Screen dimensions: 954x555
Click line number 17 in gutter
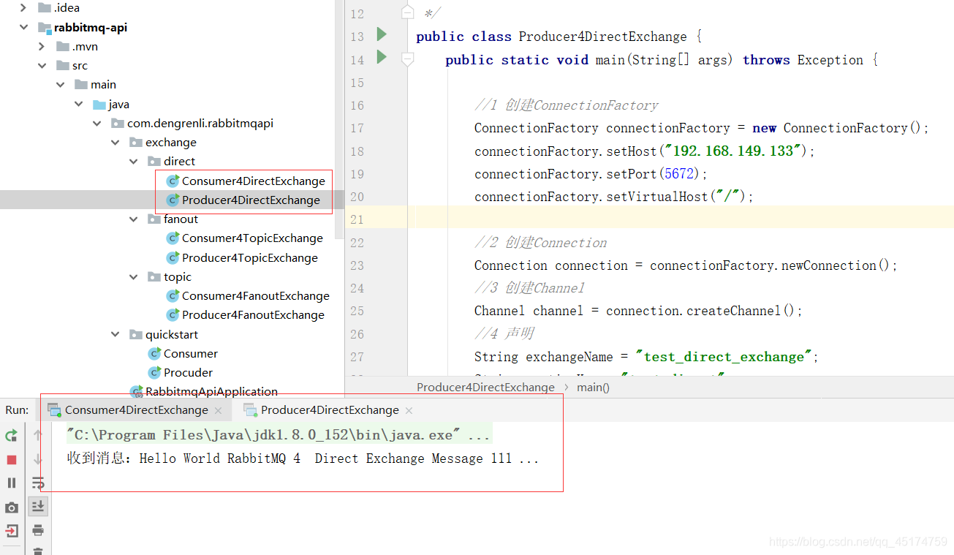357,128
